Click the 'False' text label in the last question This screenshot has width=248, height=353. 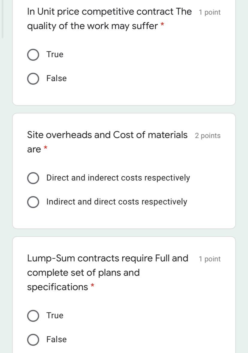tap(57, 339)
